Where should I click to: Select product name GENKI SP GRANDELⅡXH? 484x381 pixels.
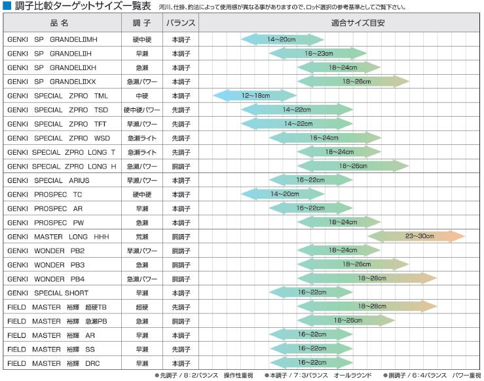point(52,68)
